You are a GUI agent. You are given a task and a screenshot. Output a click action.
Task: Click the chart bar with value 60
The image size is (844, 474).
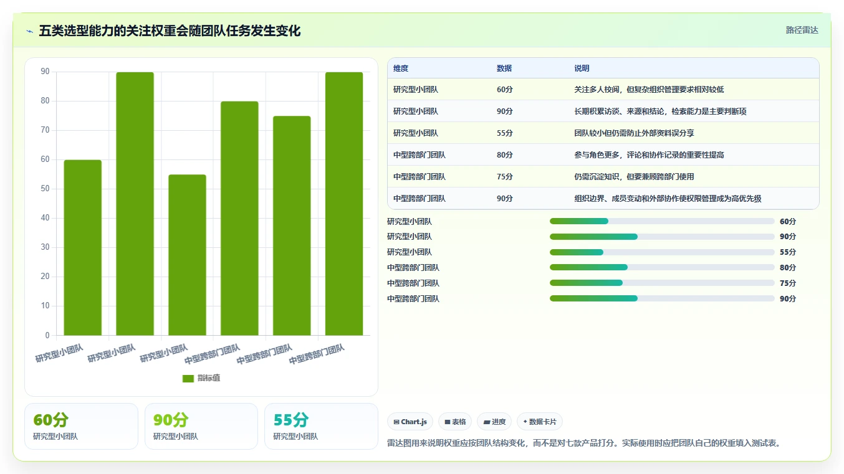tap(83, 248)
